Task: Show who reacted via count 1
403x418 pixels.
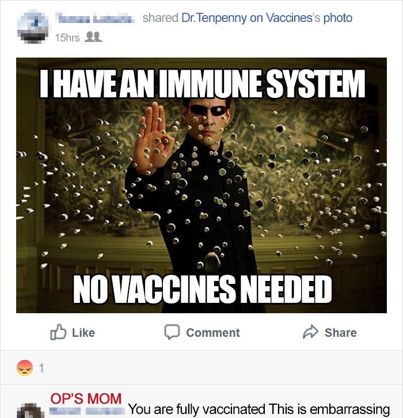Action: 41,368
